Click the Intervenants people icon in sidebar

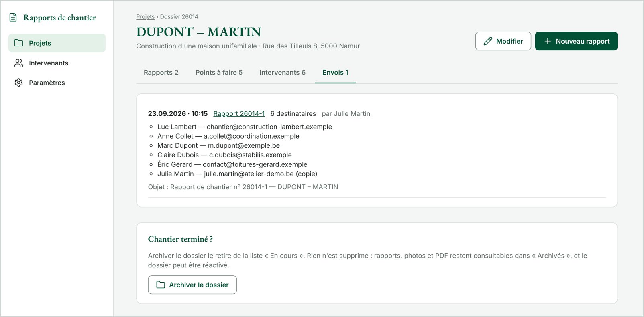(x=18, y=63)
